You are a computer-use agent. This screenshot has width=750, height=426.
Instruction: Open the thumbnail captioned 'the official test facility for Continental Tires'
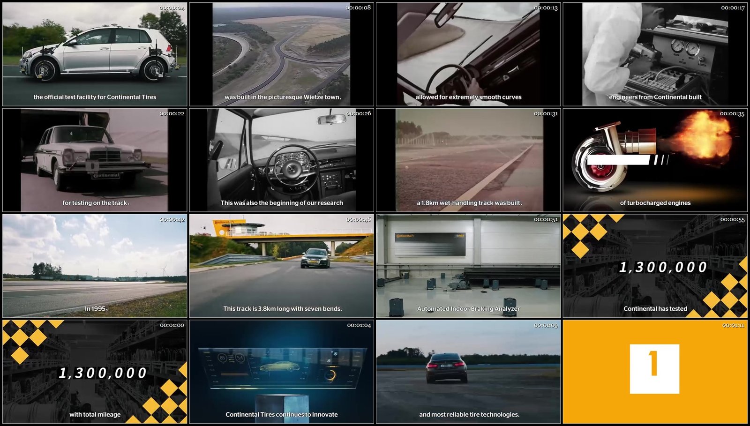click(95, 54)
